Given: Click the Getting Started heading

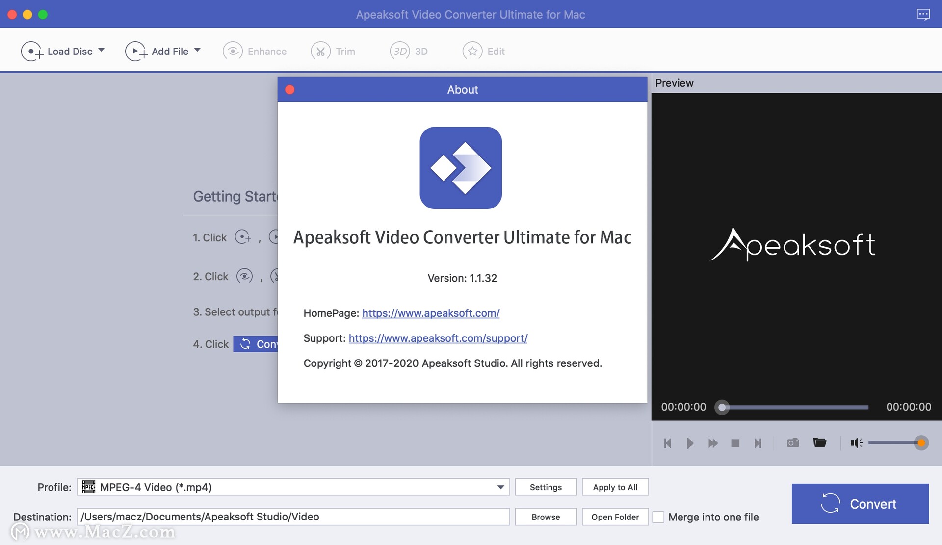Looking at the screenshot, I should click(235, 197).
